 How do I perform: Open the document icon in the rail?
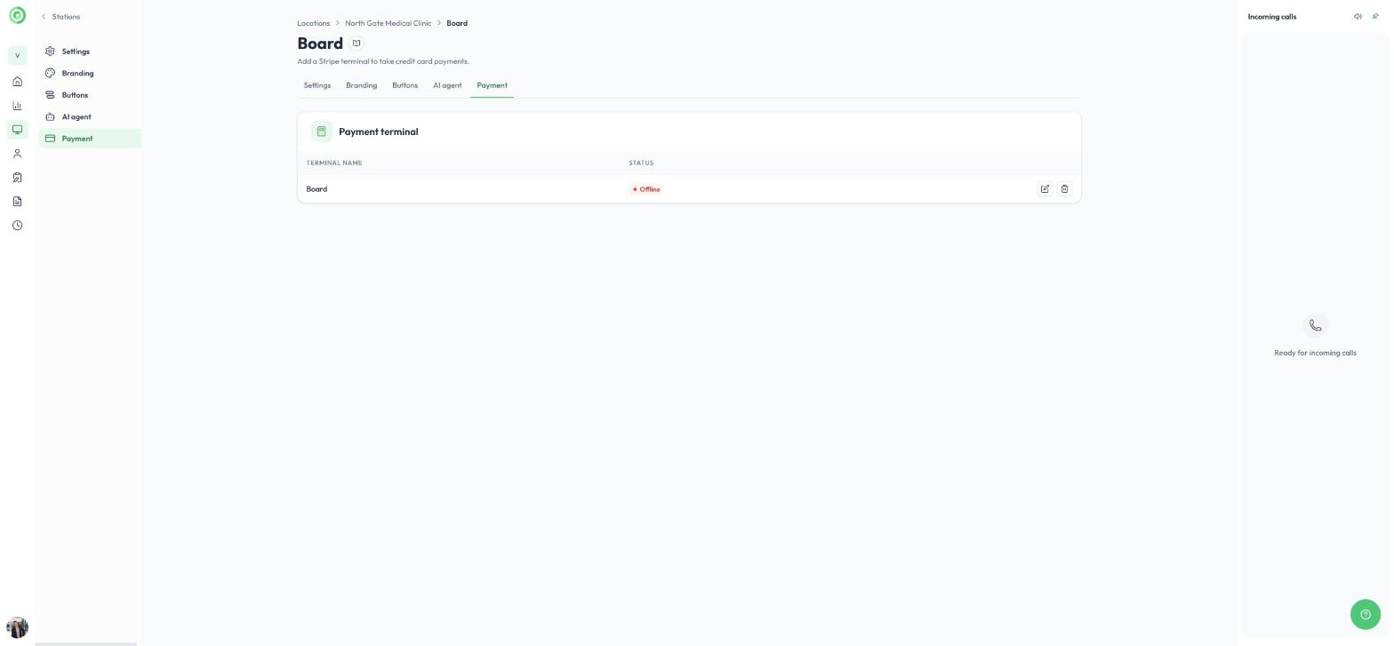tap(17, 202)
